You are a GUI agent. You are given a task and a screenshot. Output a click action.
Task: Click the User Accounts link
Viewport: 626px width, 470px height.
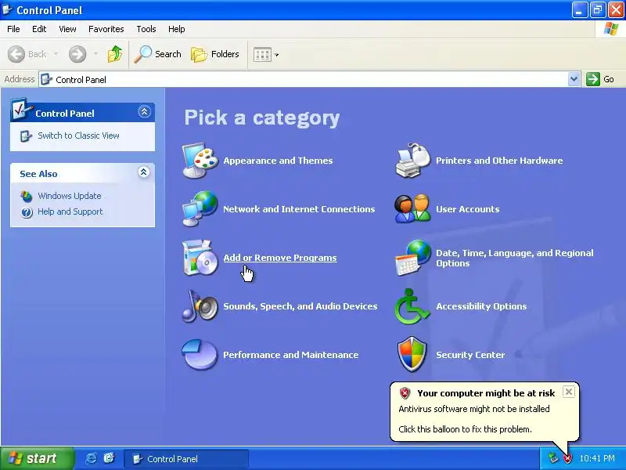coord(467,209)
